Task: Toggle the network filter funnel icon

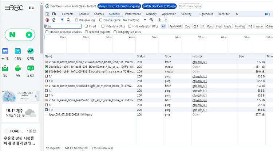Action: click(62, 20)
